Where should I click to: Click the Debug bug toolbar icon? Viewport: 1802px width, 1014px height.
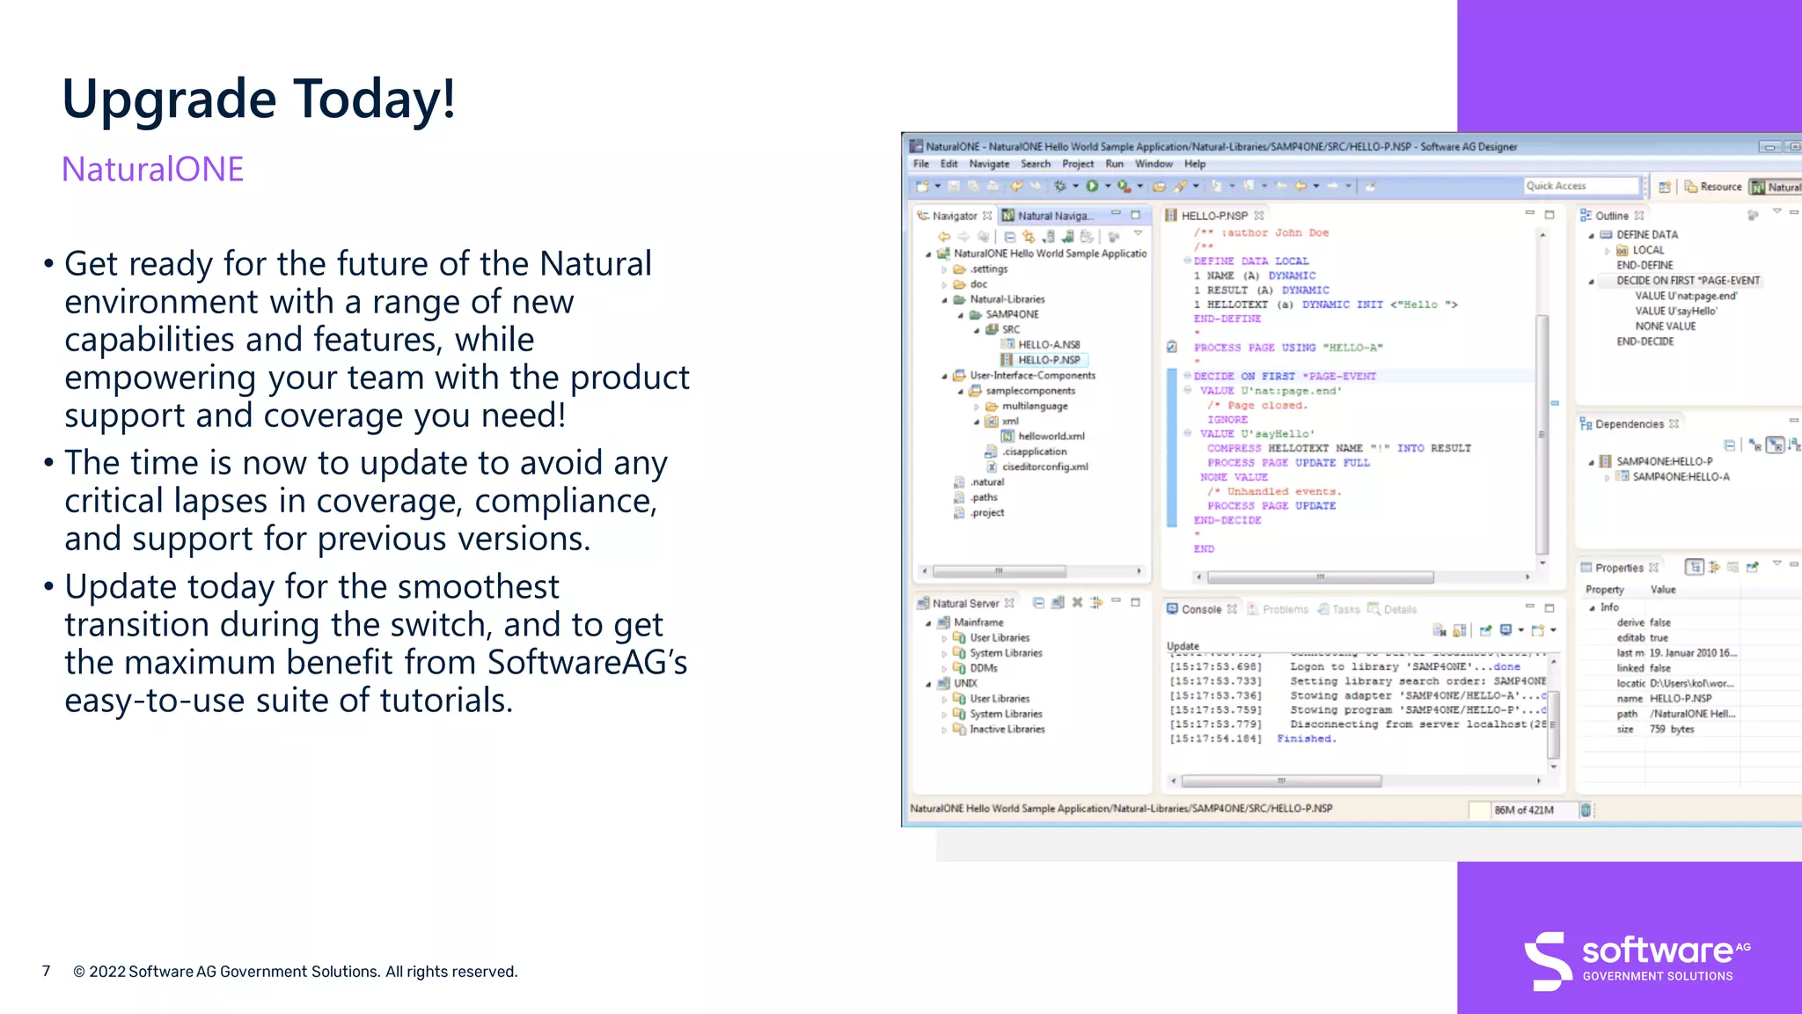tap(1060, 186)
